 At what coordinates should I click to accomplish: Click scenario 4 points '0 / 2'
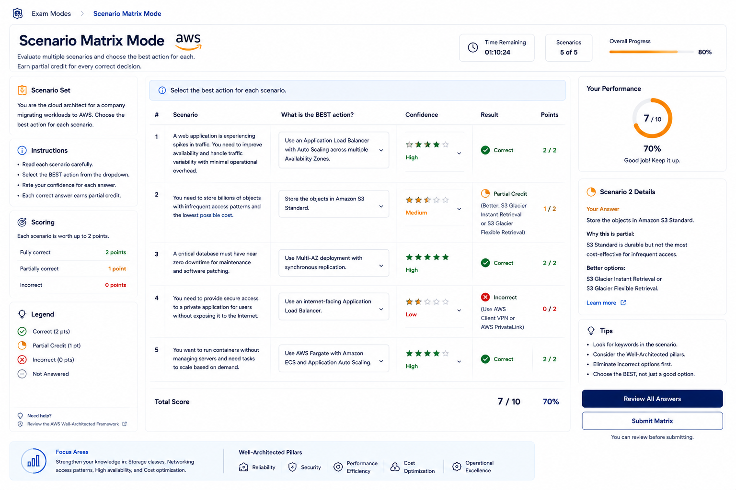point(550,309)
